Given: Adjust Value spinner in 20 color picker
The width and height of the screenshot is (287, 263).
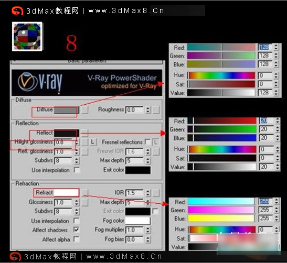Looking at the screenshot, I should pos(278,167).
